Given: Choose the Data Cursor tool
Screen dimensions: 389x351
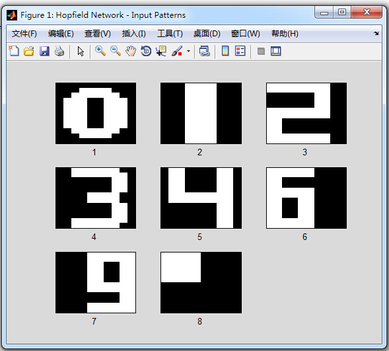Looking at the screenshot, I should click(161, 51).
